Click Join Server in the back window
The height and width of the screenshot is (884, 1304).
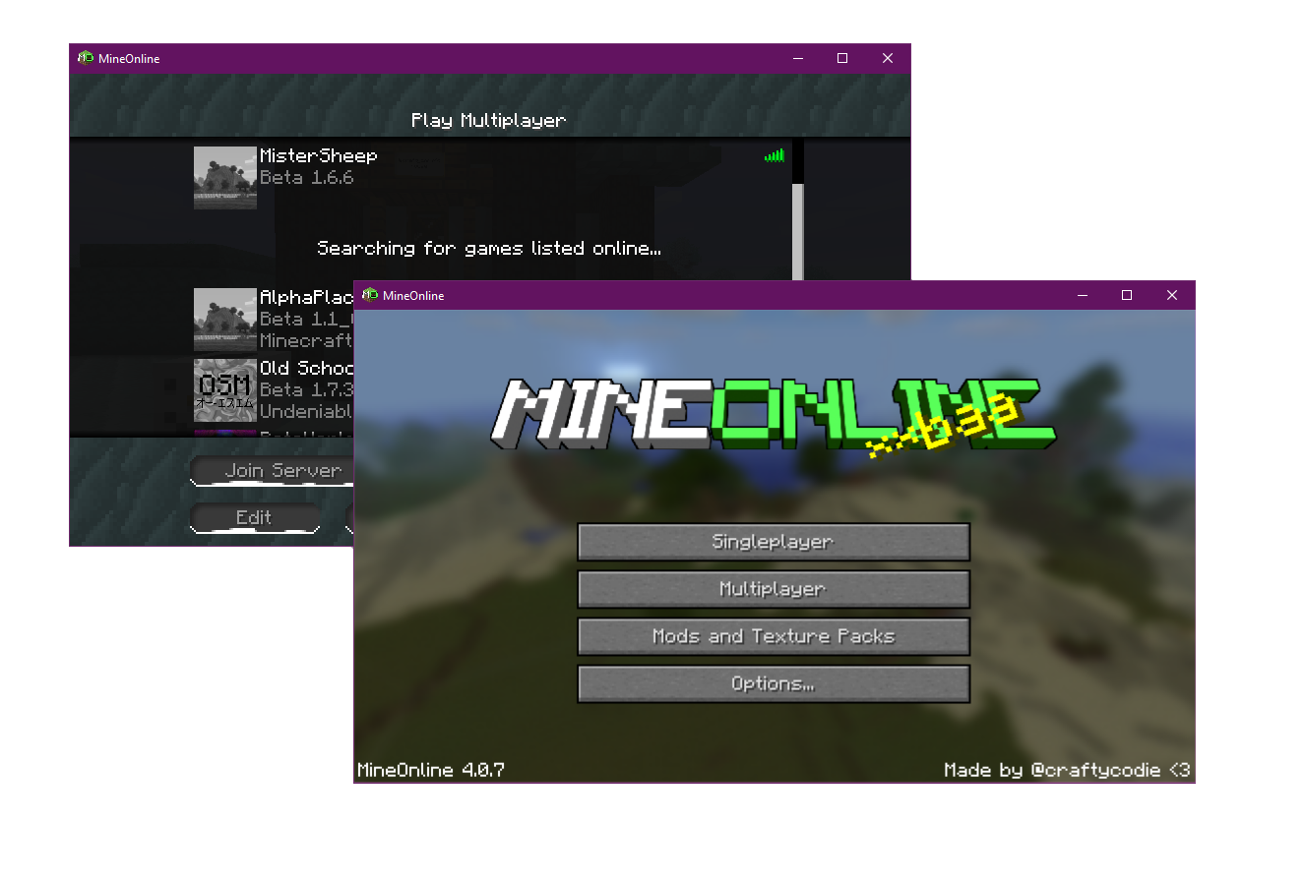(x=272, y=471)
